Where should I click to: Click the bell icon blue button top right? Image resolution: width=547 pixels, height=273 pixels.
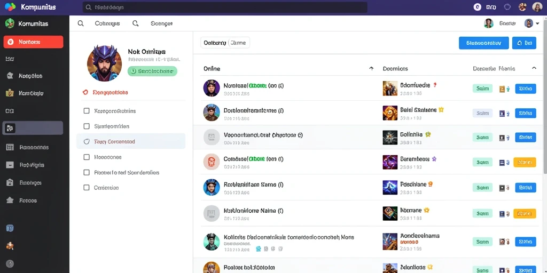pos(524,43)
